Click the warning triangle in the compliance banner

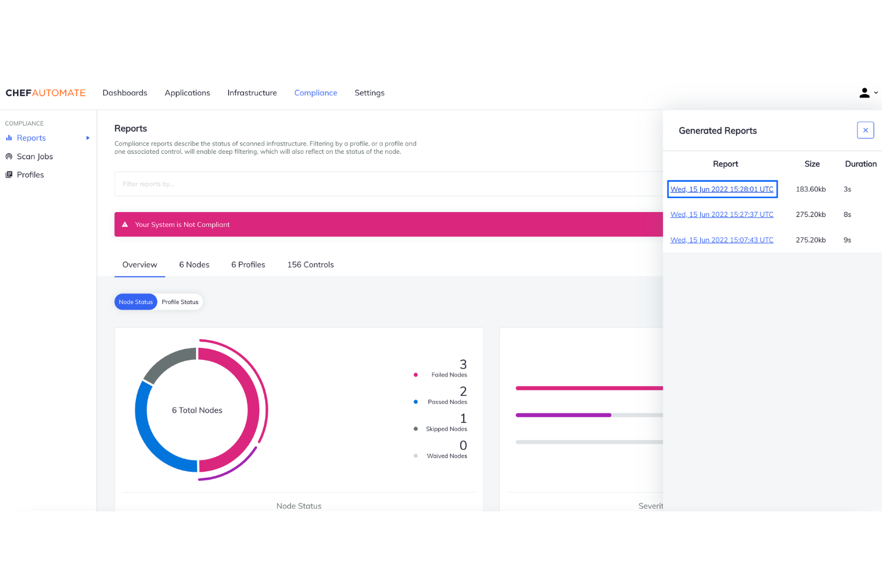[x=125, y=224]
